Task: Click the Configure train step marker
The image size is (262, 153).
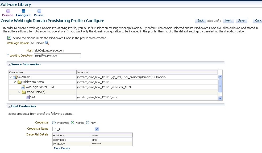Action: point(24,11)
